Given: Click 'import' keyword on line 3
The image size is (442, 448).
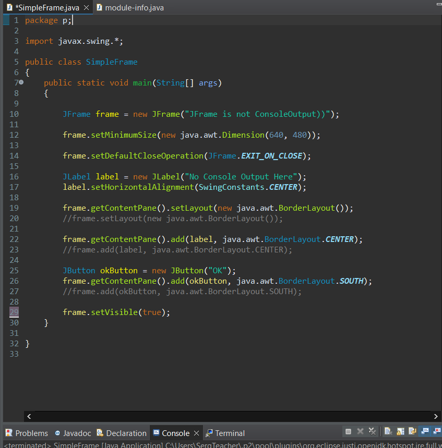Looking at the screenshot, I should (x=39, y=41).
